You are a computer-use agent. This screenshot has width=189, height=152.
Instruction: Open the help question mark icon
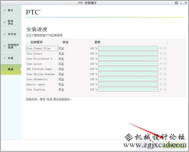176,3
